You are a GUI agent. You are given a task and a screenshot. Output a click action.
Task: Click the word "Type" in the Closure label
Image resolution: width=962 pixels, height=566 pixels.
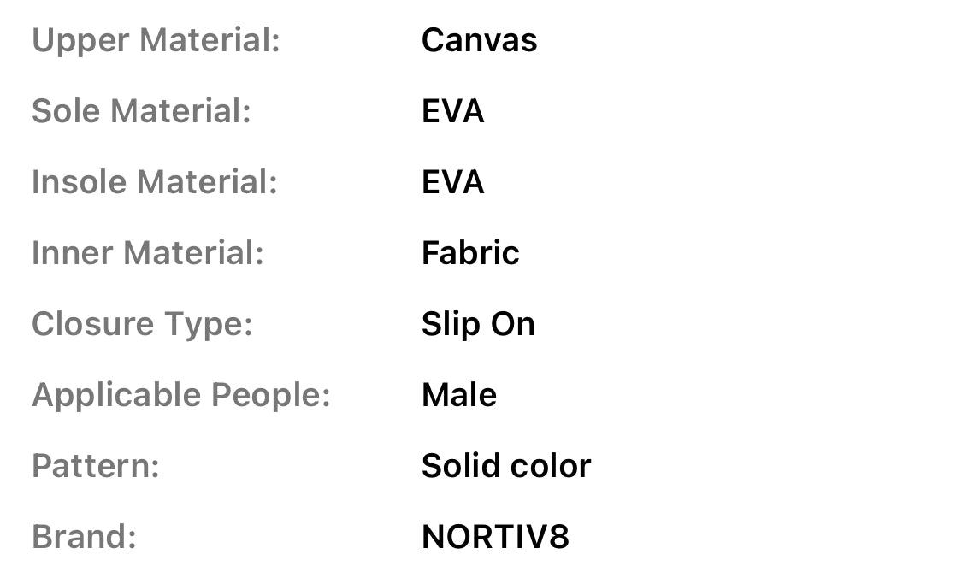coord(211,324)
